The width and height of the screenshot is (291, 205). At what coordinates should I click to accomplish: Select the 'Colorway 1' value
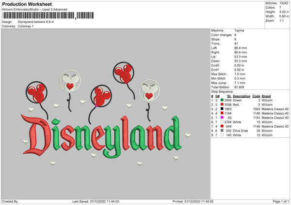26,26
